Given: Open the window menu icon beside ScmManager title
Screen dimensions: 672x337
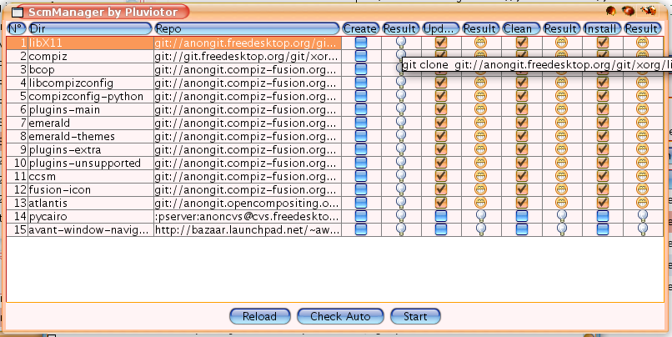Looking at the screenshot, I should coord(18,13).
